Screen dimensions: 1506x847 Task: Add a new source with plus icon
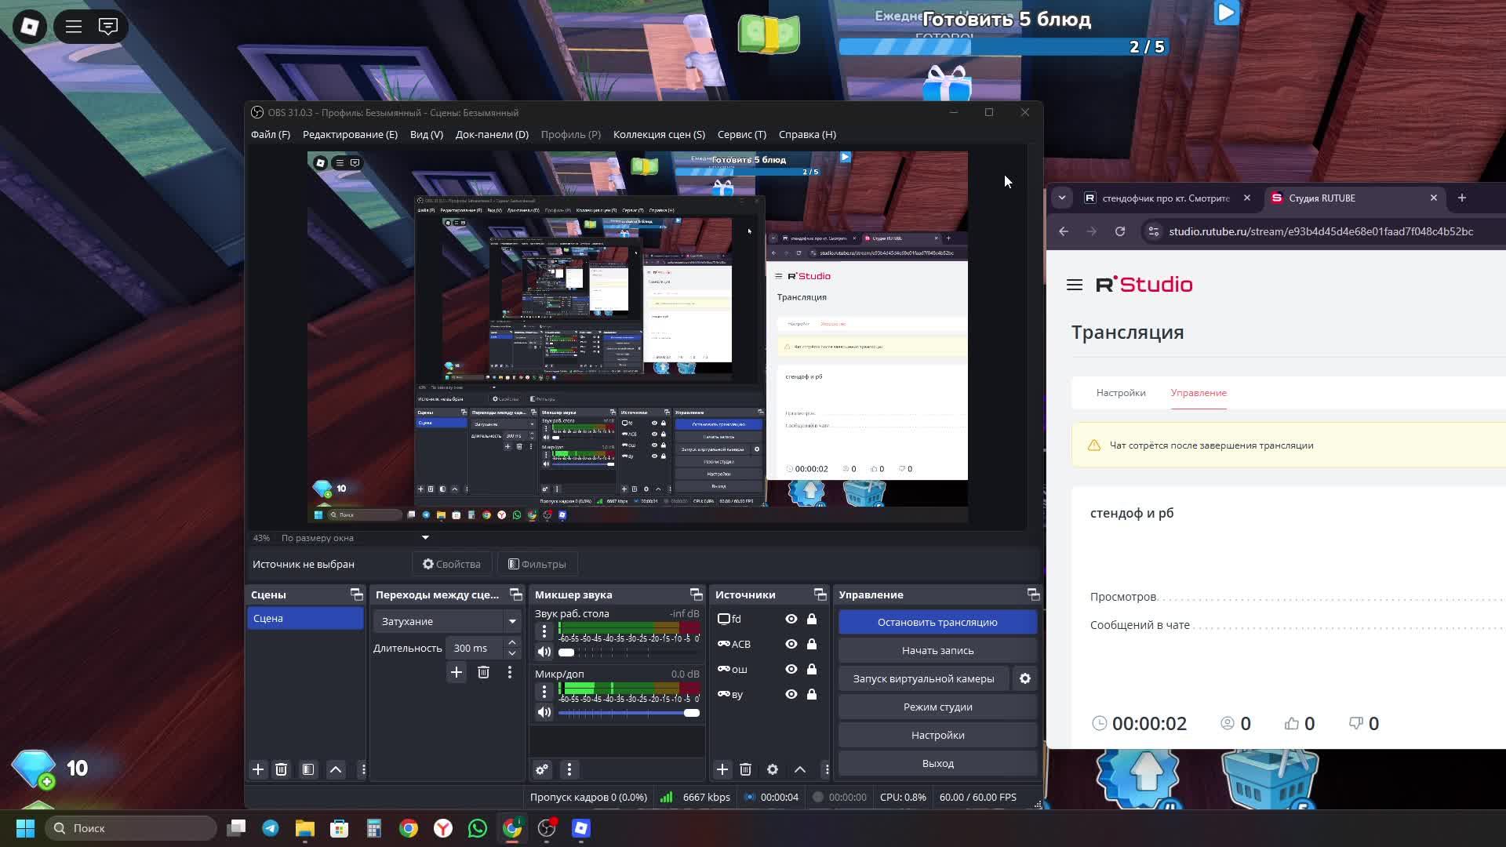pos(722,769)
